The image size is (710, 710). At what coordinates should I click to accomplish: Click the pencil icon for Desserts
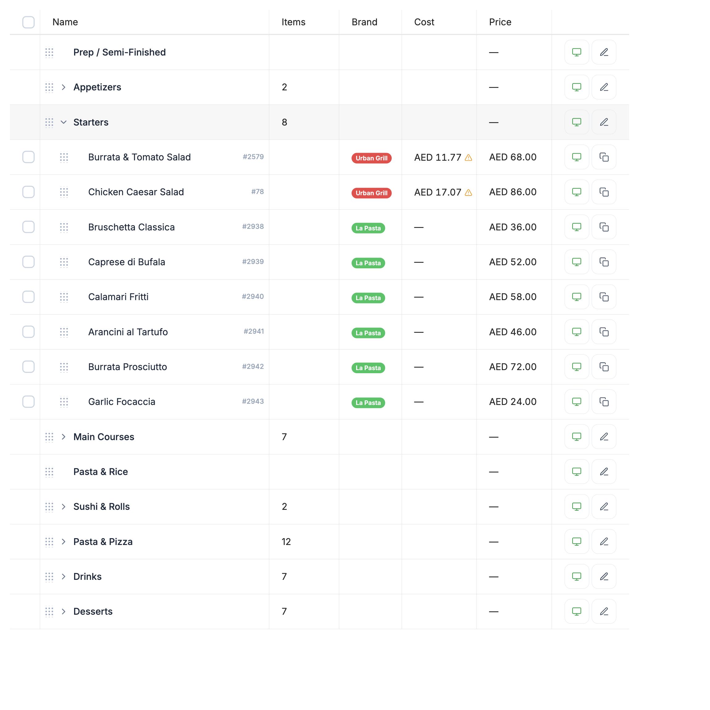[604, 612]
